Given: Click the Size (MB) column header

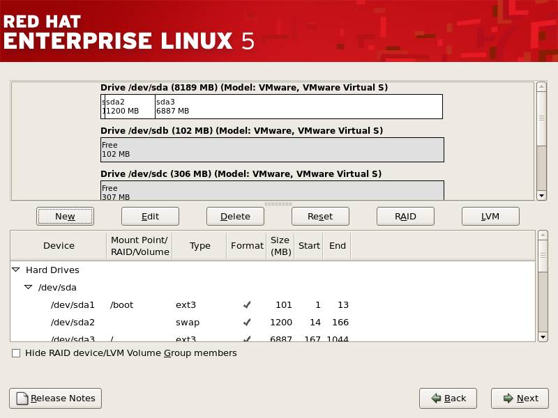Looking at the screenshot, I should click(280, 246).
